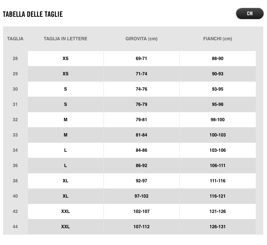Screen dimensions: 267x245
Task: Click waist value 81-84
Action: (142, 135)
